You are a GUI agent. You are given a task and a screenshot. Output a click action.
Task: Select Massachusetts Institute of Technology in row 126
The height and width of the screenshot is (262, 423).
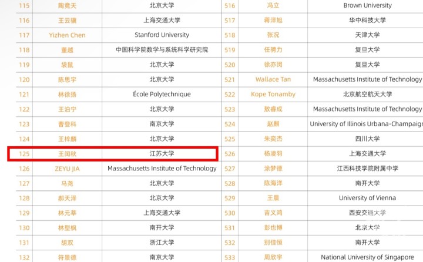click(x=162, y=169)
